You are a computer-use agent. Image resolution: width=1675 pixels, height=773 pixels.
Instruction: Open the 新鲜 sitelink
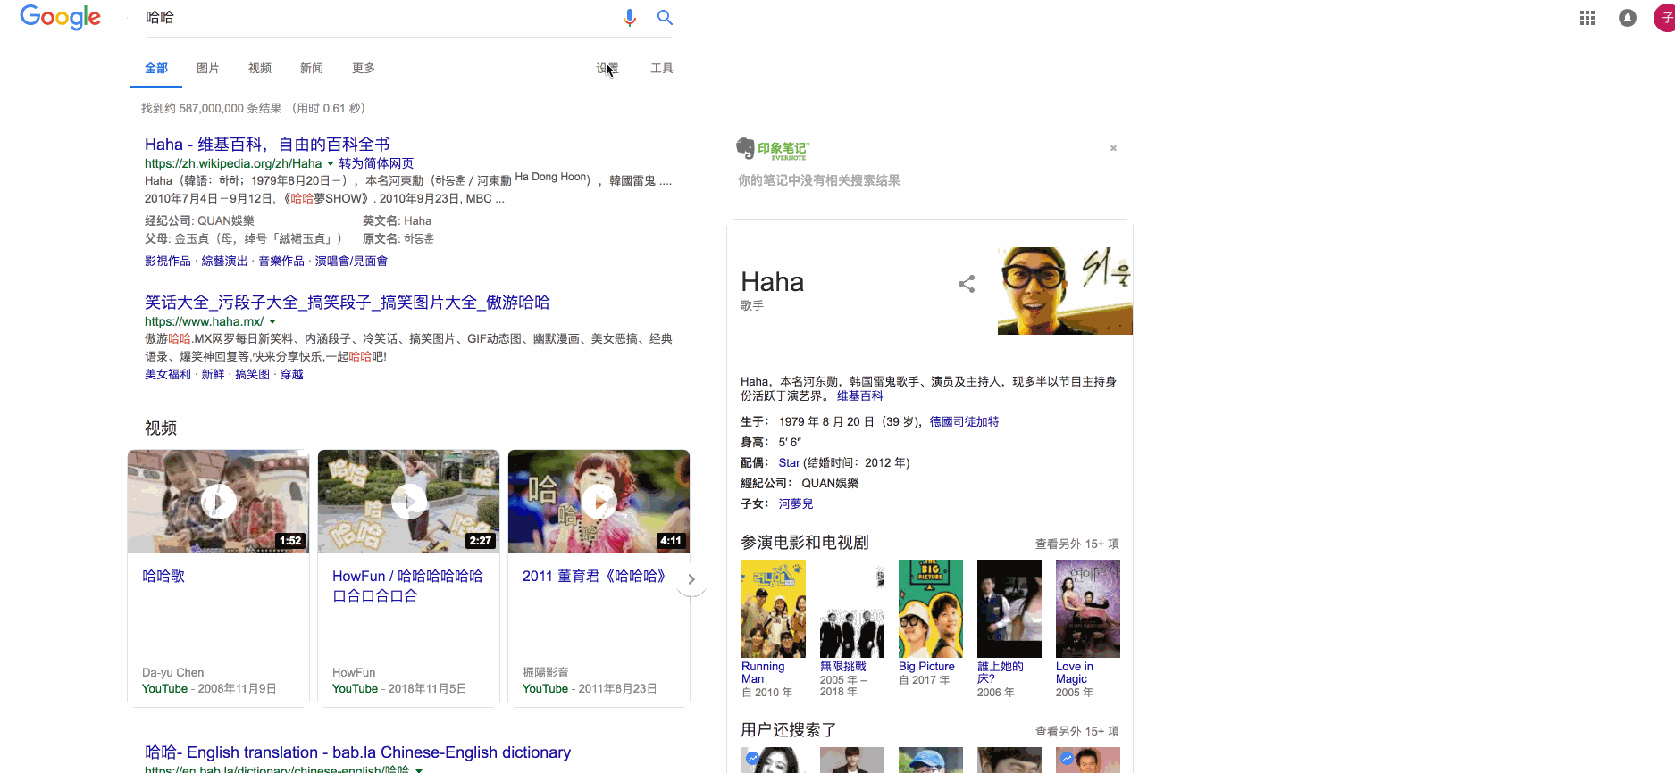point(213,374)
